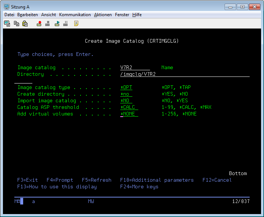Click the grayed pause macro icon
This screenshot has width=264, height=217.
(65, 24)
